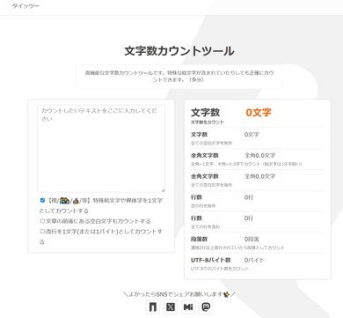Click the 文字数カウントツール page title
Screen dimensions: 343x318
[179, 51]
